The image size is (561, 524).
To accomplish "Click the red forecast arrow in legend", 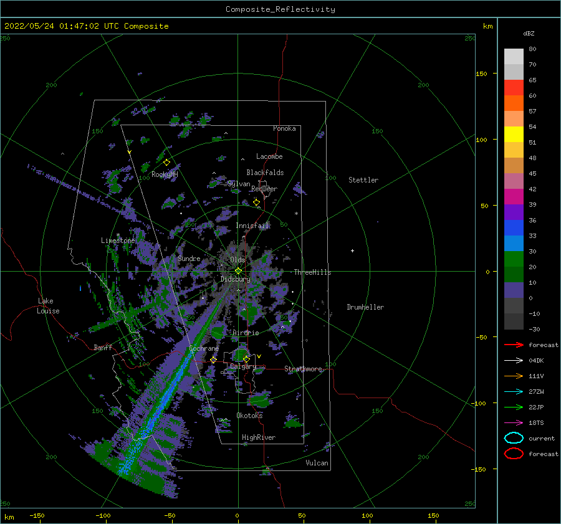I will pos(514,345).
